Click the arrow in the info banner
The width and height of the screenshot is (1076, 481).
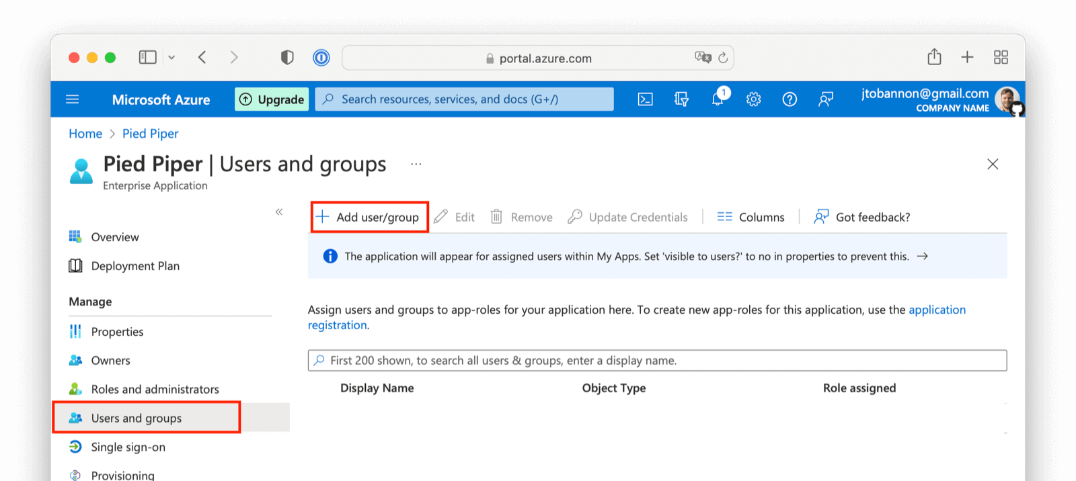tap(923, 256)
